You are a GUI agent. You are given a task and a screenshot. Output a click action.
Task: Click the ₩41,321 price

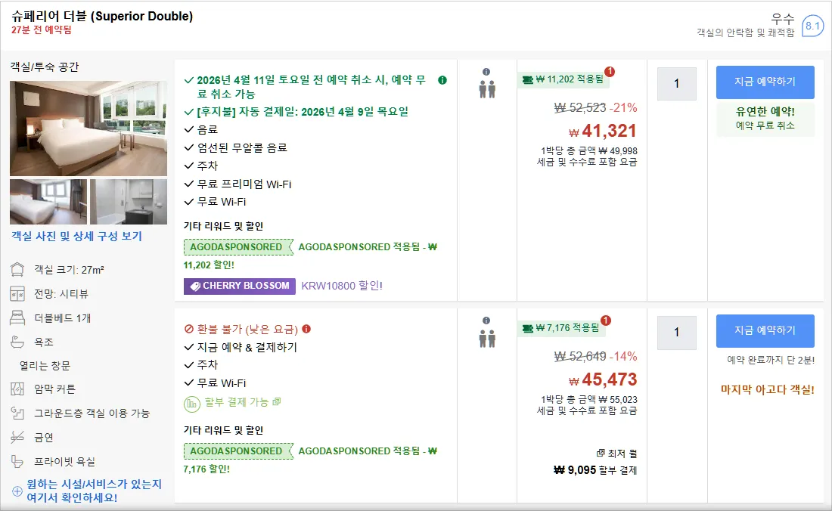(602, 131)
